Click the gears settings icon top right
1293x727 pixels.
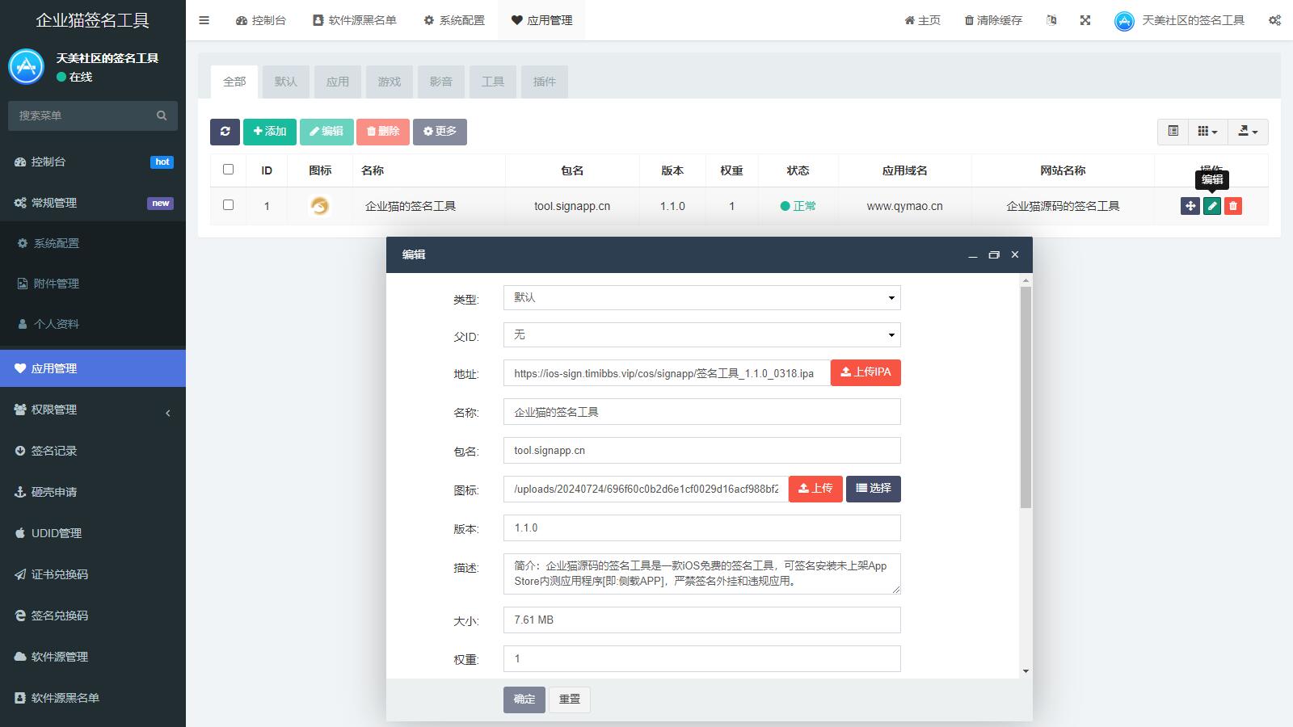click(1274, 20)
